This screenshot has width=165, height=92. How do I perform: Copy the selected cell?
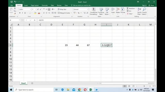tap(15, 11)
